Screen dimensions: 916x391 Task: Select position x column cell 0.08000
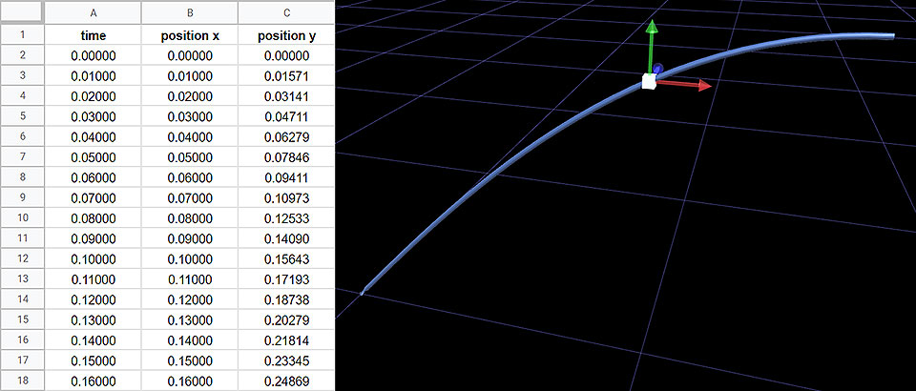190,218
